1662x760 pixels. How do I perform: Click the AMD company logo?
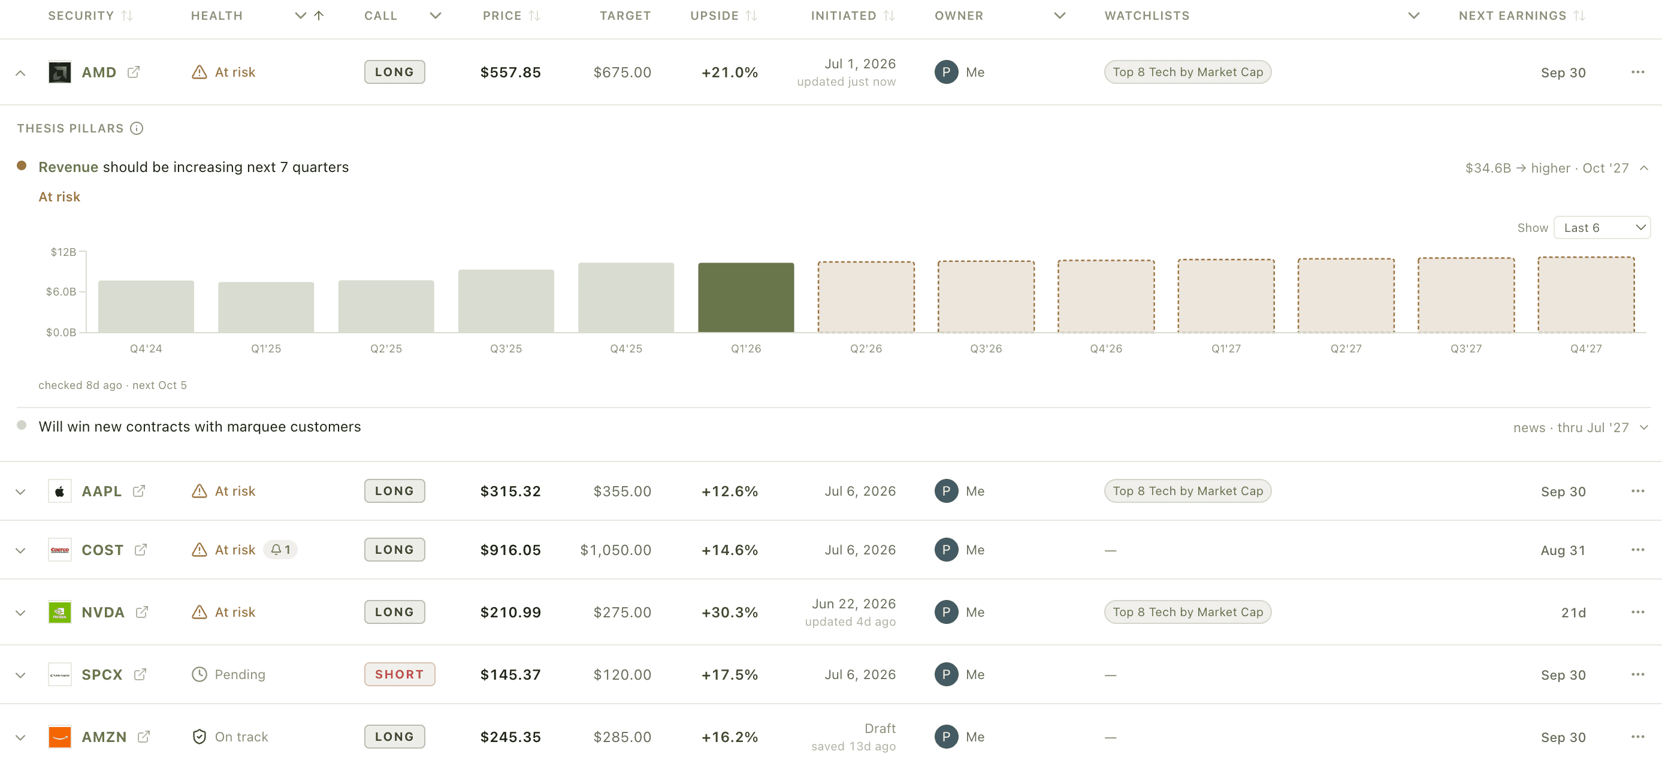(60, 72)
